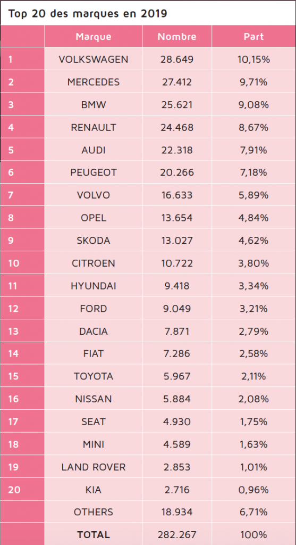Click the Nombre column header
Viewport: 296px width, 545px height.
(x=177, y=37)
